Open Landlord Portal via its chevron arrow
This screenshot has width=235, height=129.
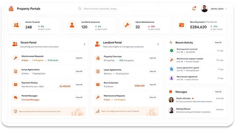tap(158, 44)
